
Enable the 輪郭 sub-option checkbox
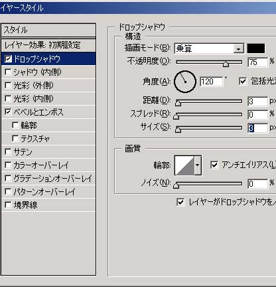pyautogui.click(x=15, y=126)
